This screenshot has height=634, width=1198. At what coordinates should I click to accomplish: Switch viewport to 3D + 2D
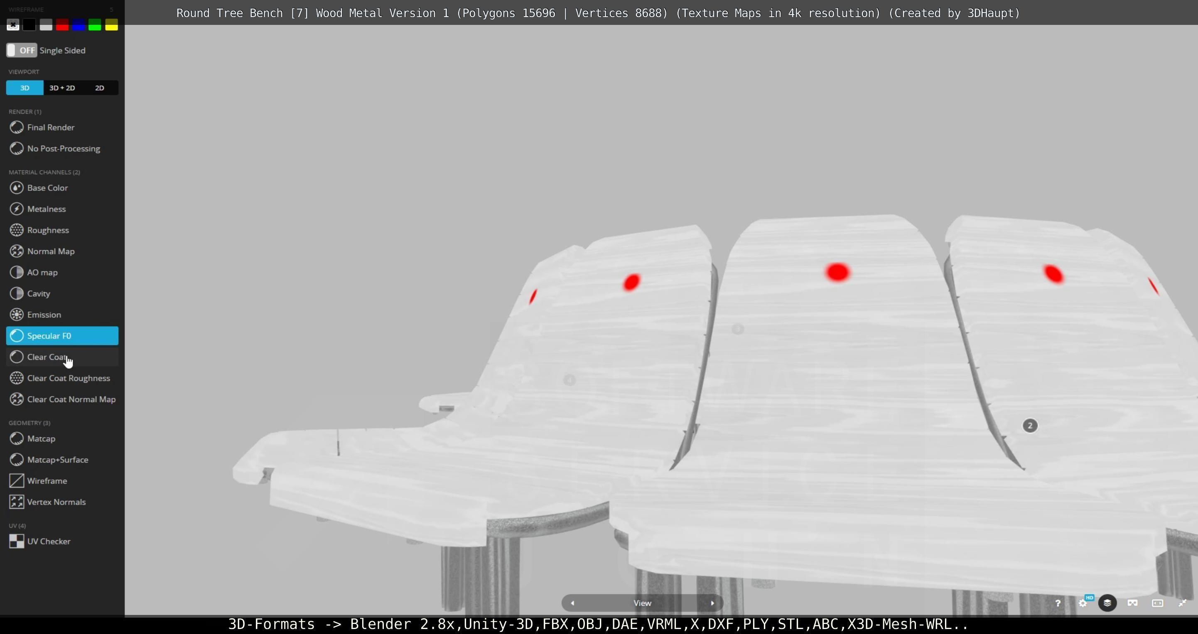pos(62,88)
